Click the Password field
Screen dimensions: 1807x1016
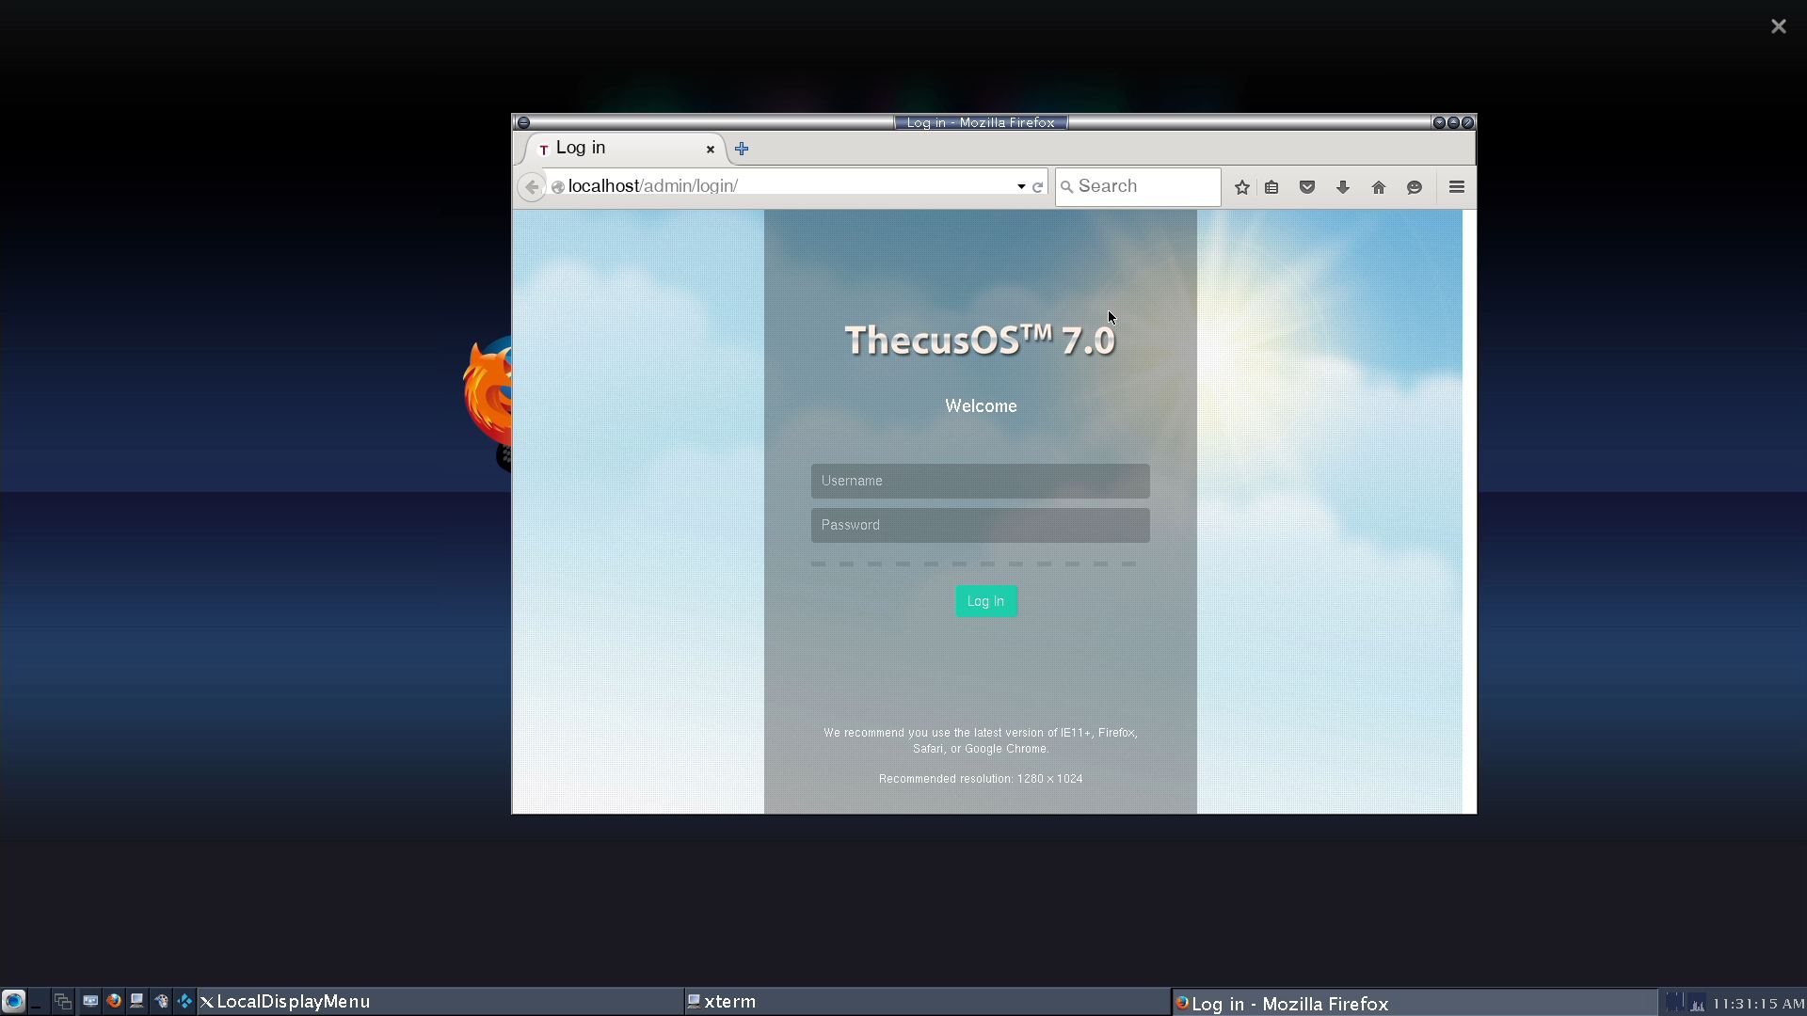click(x=980, y=525)
